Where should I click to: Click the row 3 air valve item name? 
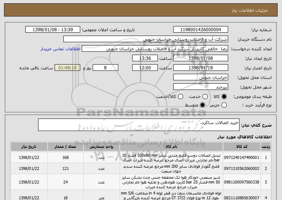pyautogui.click(x=171, y=182)
